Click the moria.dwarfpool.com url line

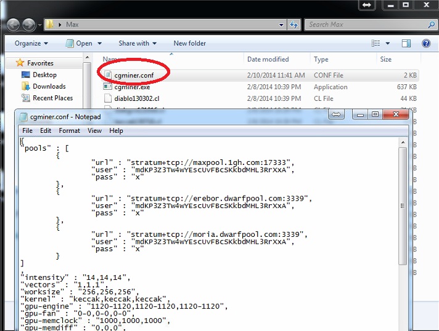pos(199,234)
